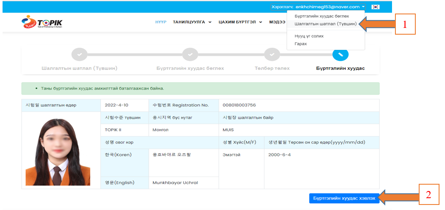Click the active blue step circle

click(x=340, y=54)
